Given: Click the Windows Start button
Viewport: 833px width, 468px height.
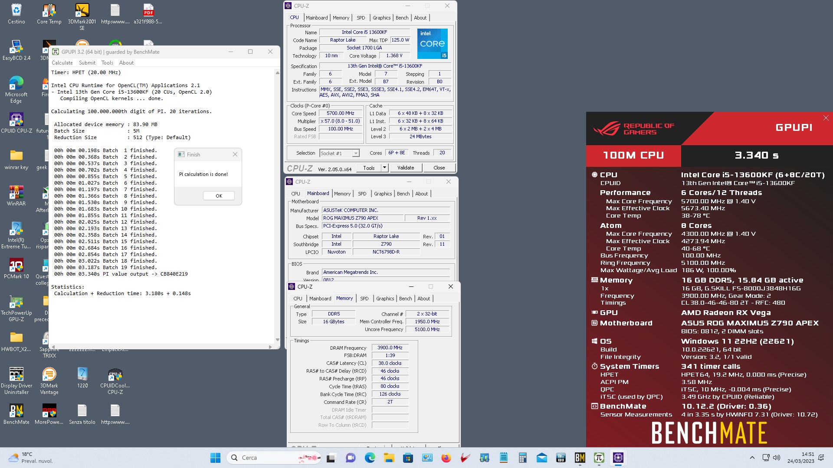Looking at the screenshot, I should tap(215, 458).
